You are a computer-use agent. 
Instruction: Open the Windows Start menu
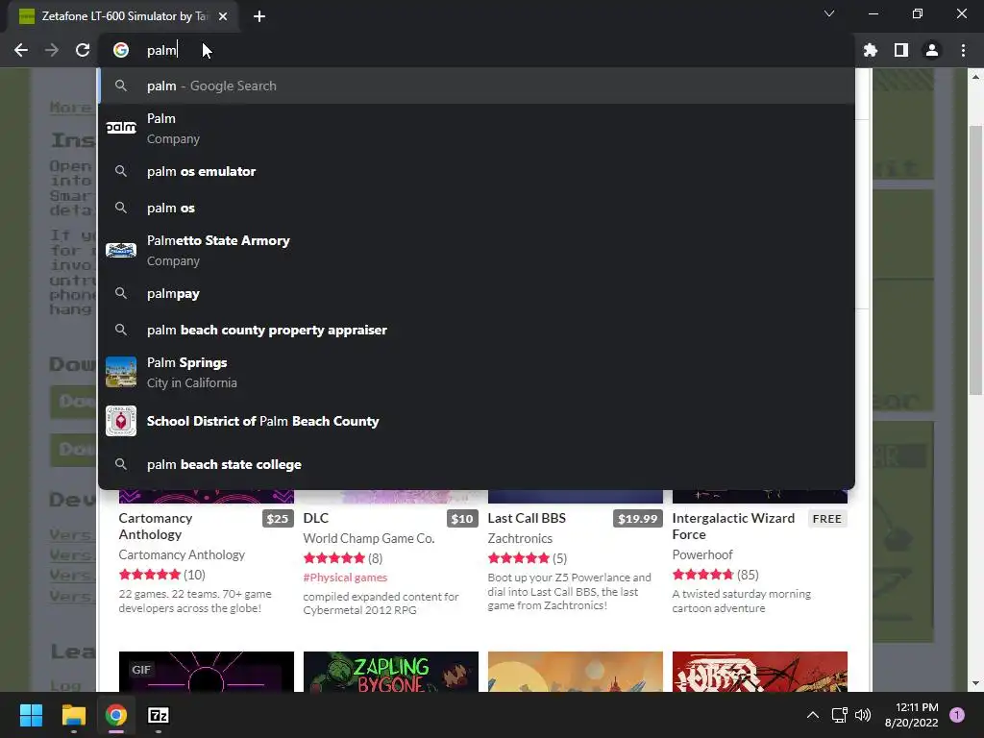point(31,715)
